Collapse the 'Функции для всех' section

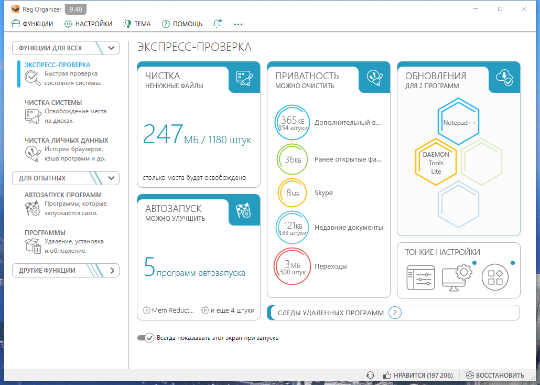coord(110,48)
